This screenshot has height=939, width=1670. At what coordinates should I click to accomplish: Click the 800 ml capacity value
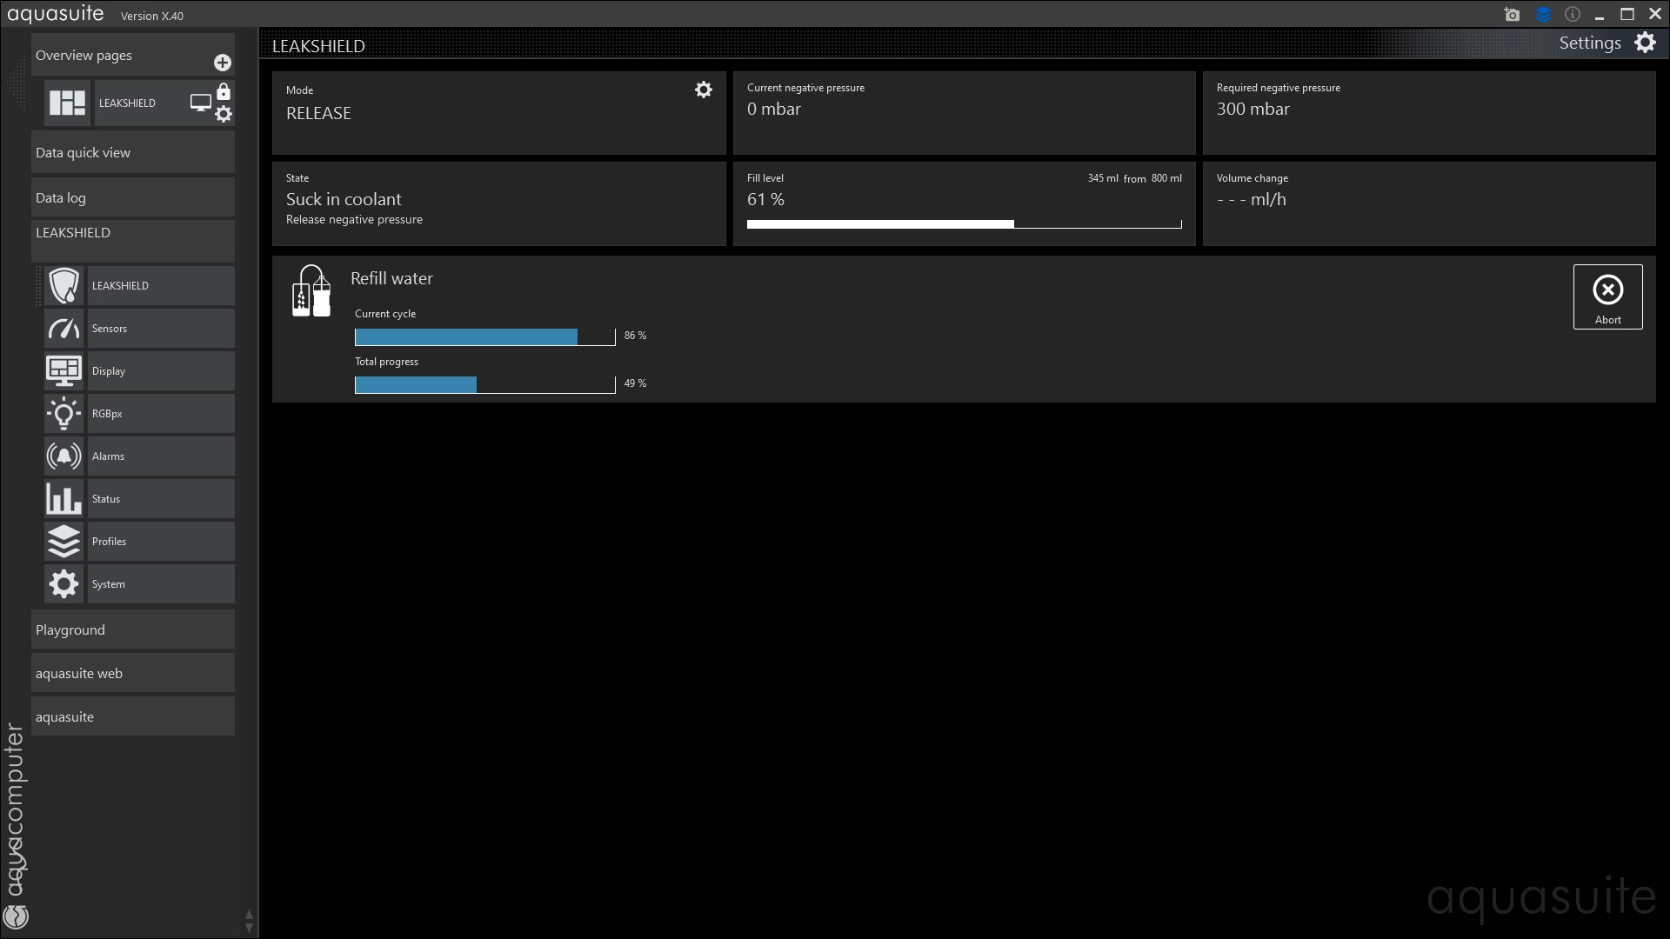point(1166,178)
